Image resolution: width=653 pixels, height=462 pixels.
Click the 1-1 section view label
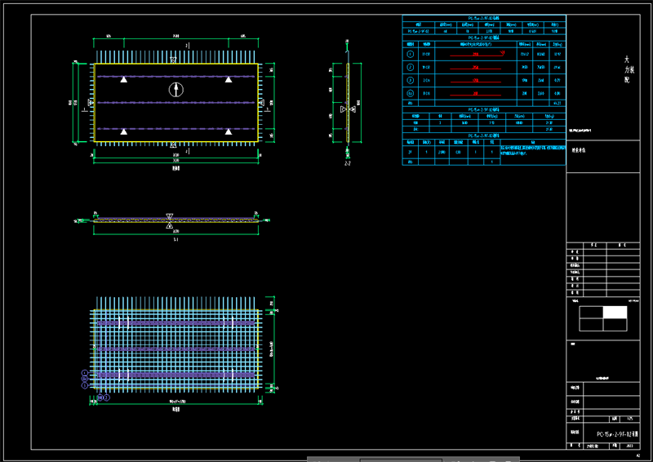pyautogui.click(x=175, y=239)
